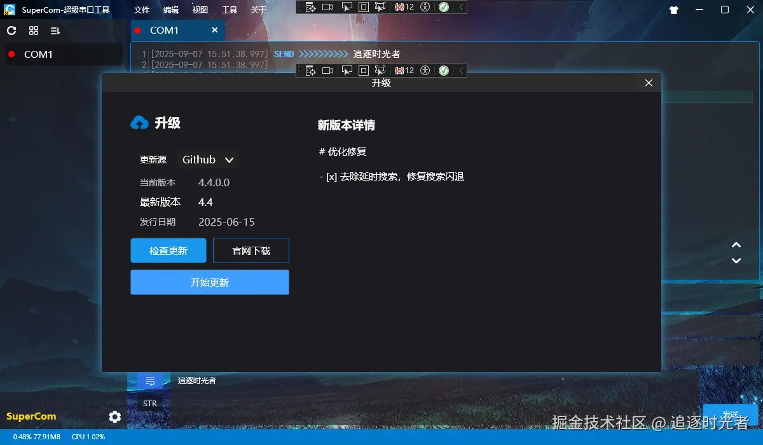Click track focused element icon above 升级 dialog
This screenshot has height=445, width=763.
380,71
